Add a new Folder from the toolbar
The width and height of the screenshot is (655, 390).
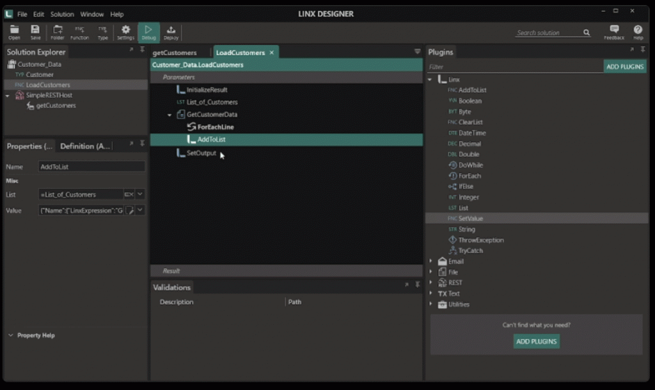tap(57, 32)
